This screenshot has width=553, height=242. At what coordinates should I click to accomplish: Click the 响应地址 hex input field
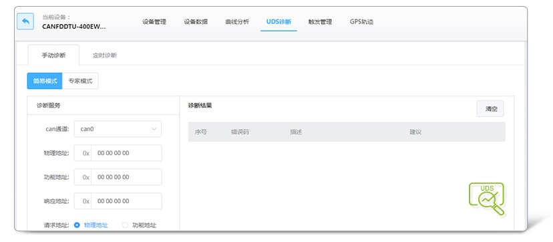tap(127, 201)
